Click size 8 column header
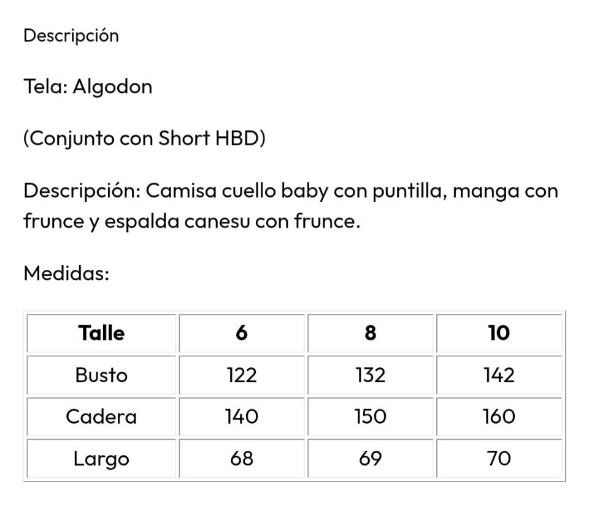The height and width of the screenshot is (517, 589). point(371,334)
